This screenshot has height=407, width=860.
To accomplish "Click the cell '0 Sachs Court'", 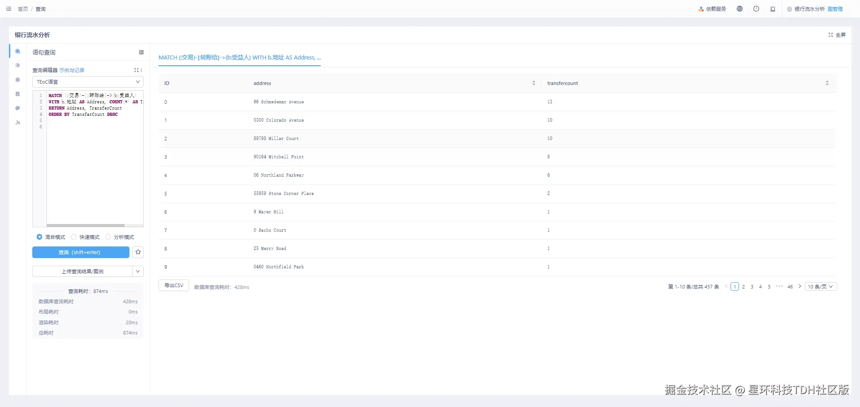I will click(270, 230).
